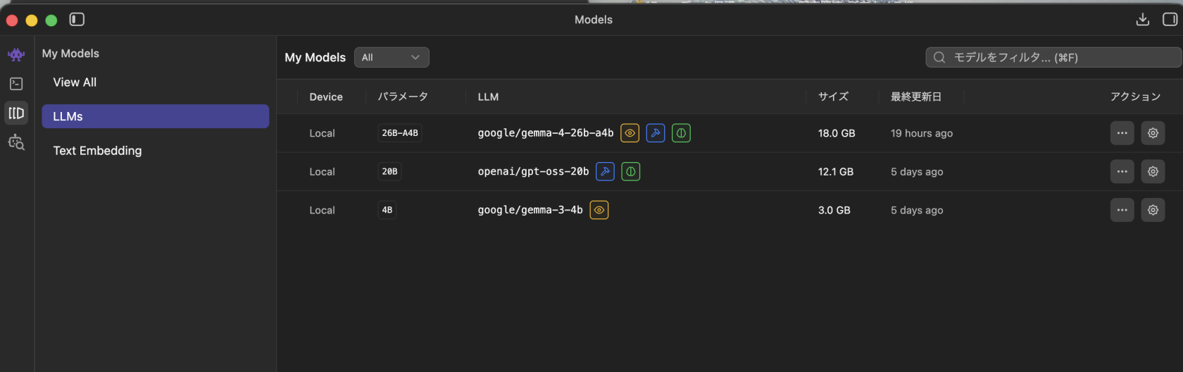Switch to the Text Embedding category
This screenshot has height=372, width=1183.
97,151
